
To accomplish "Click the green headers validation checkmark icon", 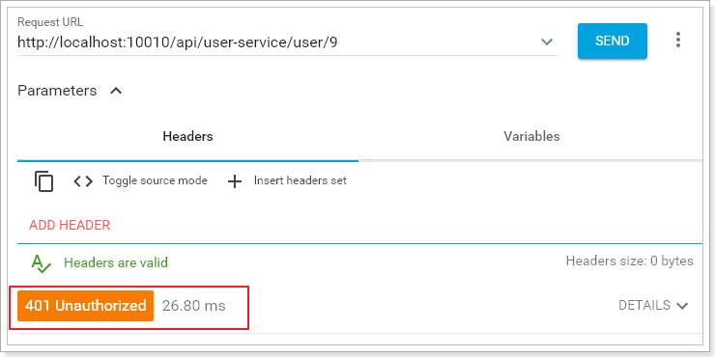I will [41, 263].
